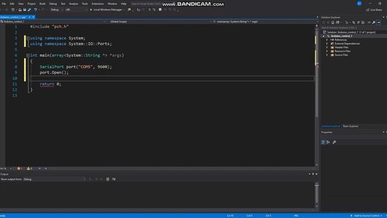387x218 pixels.
Task: Click View Code icon in Solution Explorer
Action: point(369,22)
